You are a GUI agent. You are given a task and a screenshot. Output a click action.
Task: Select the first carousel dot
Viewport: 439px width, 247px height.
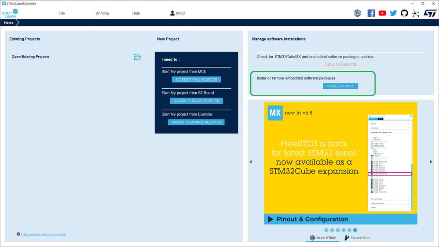pos(326,230)
